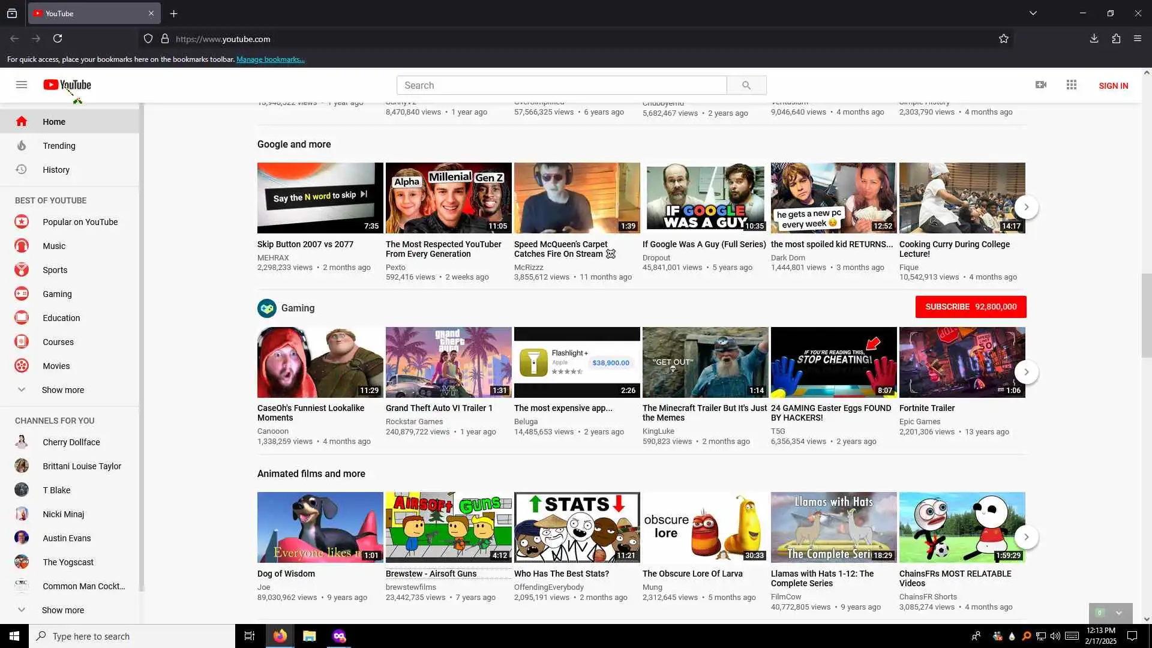Open the Grand Theft Auto VI Trailer thumbnail

[x=448, y=362]
